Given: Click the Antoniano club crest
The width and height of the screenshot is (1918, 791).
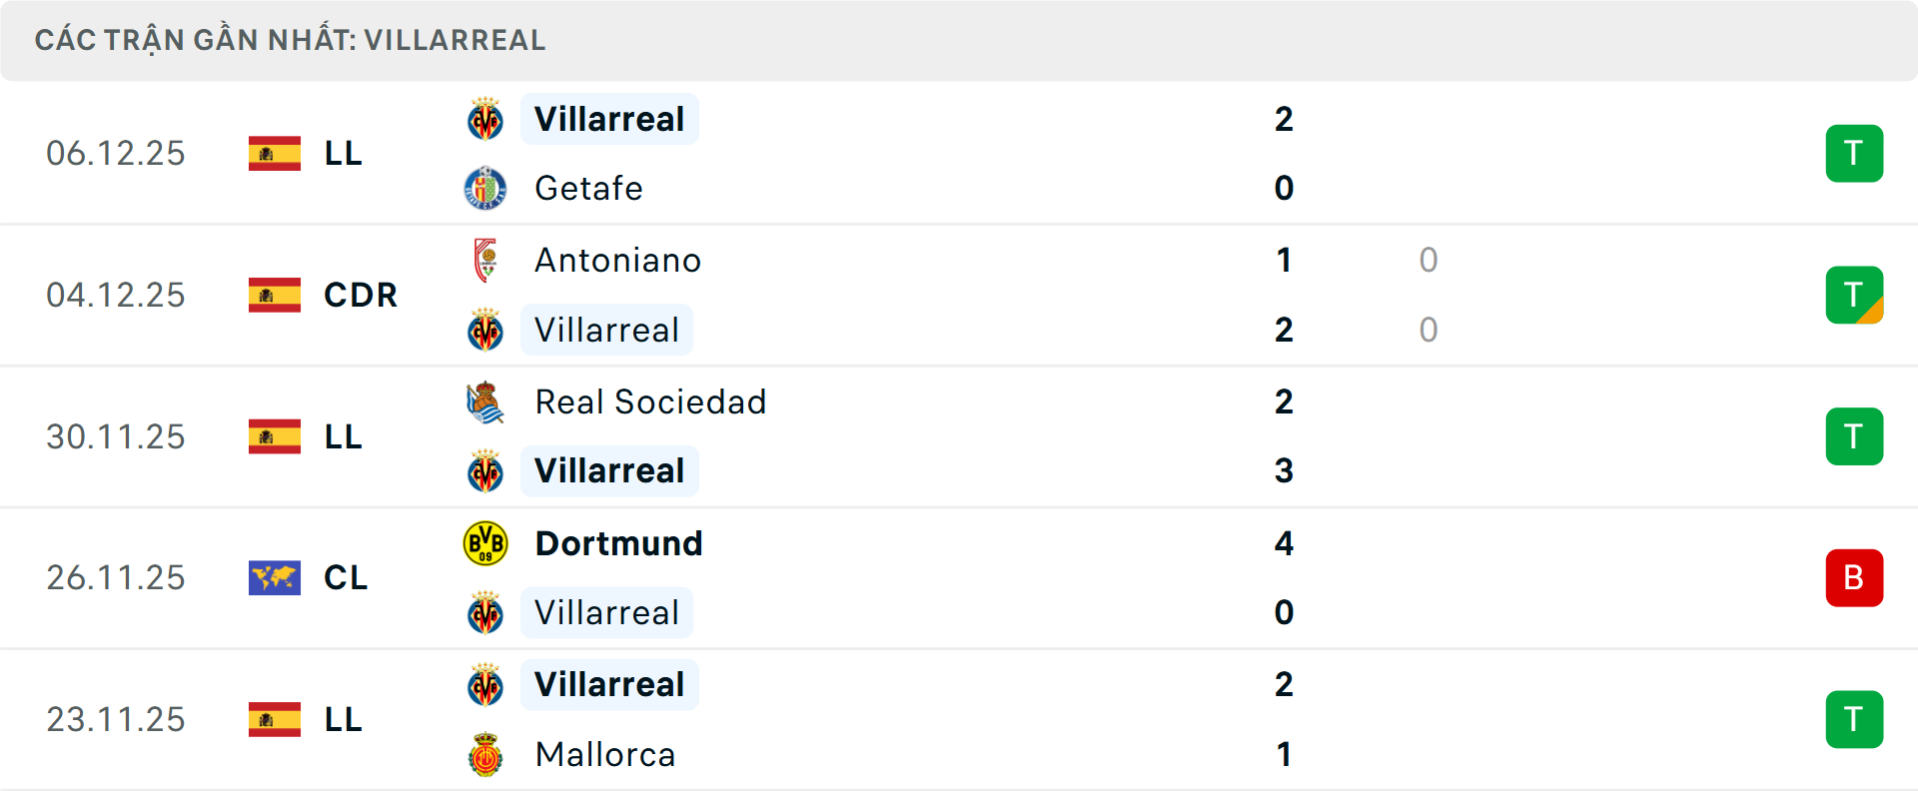Looking at the screenshot, I should 485,261.
